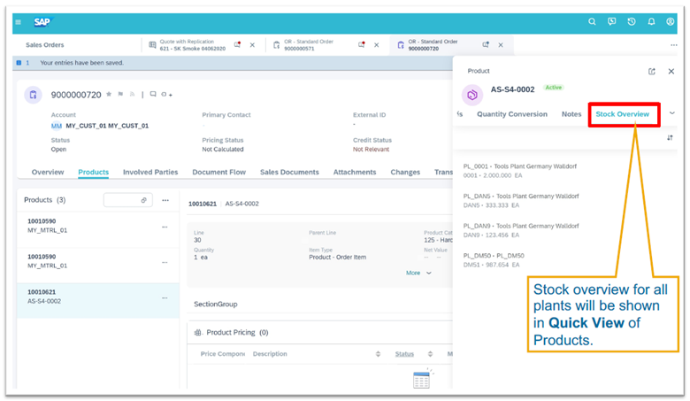Open the feedback chat icon in the header
This screenshot has width=690, height=401.
(x=611, y=21)
